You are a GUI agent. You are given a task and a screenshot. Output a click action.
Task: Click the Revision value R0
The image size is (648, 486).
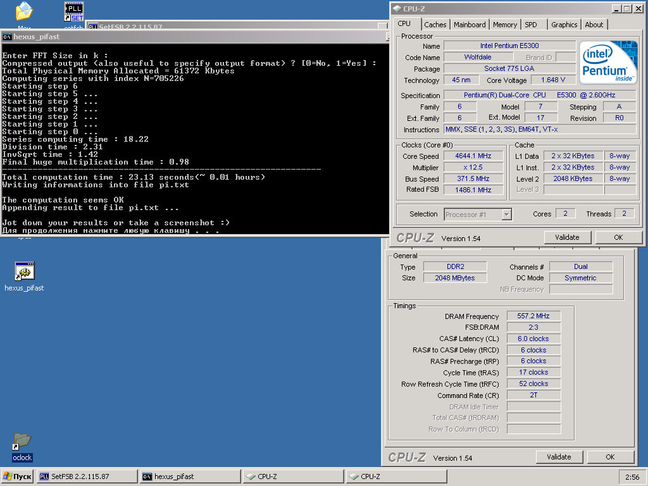619,118
